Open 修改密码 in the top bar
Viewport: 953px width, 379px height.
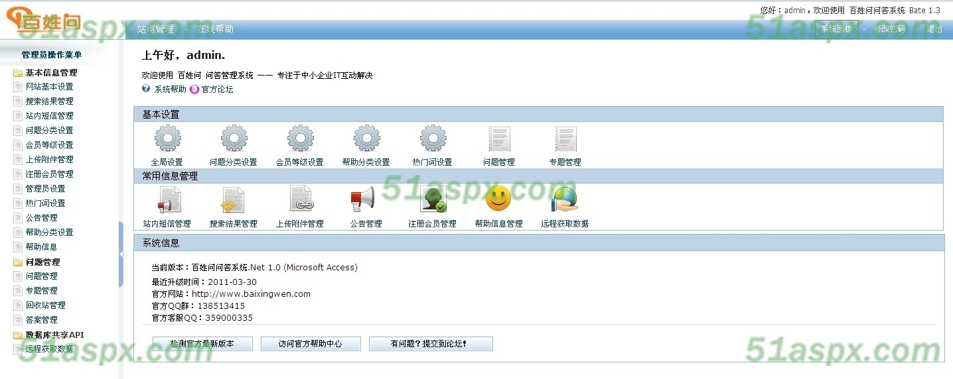click(889, 29)
